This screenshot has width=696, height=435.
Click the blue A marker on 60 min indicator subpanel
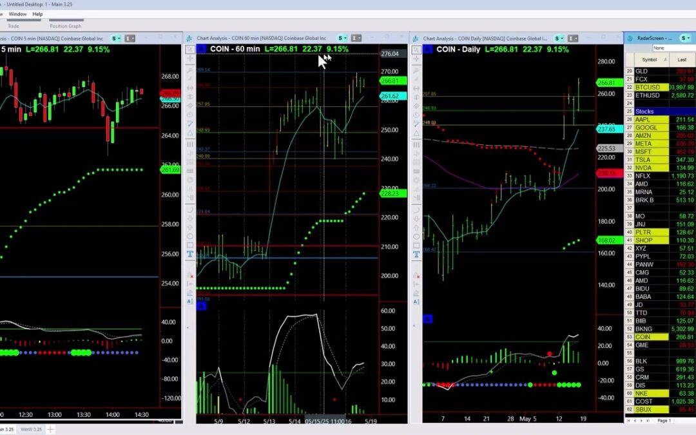[202, 306]
